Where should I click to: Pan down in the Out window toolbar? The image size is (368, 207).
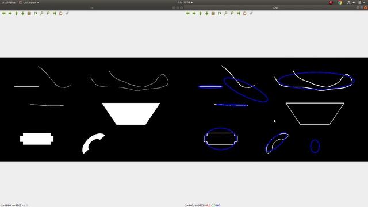[207, 13]
